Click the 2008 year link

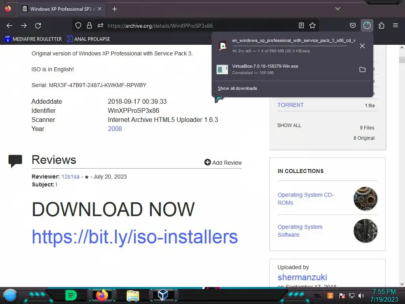[115, 129]
